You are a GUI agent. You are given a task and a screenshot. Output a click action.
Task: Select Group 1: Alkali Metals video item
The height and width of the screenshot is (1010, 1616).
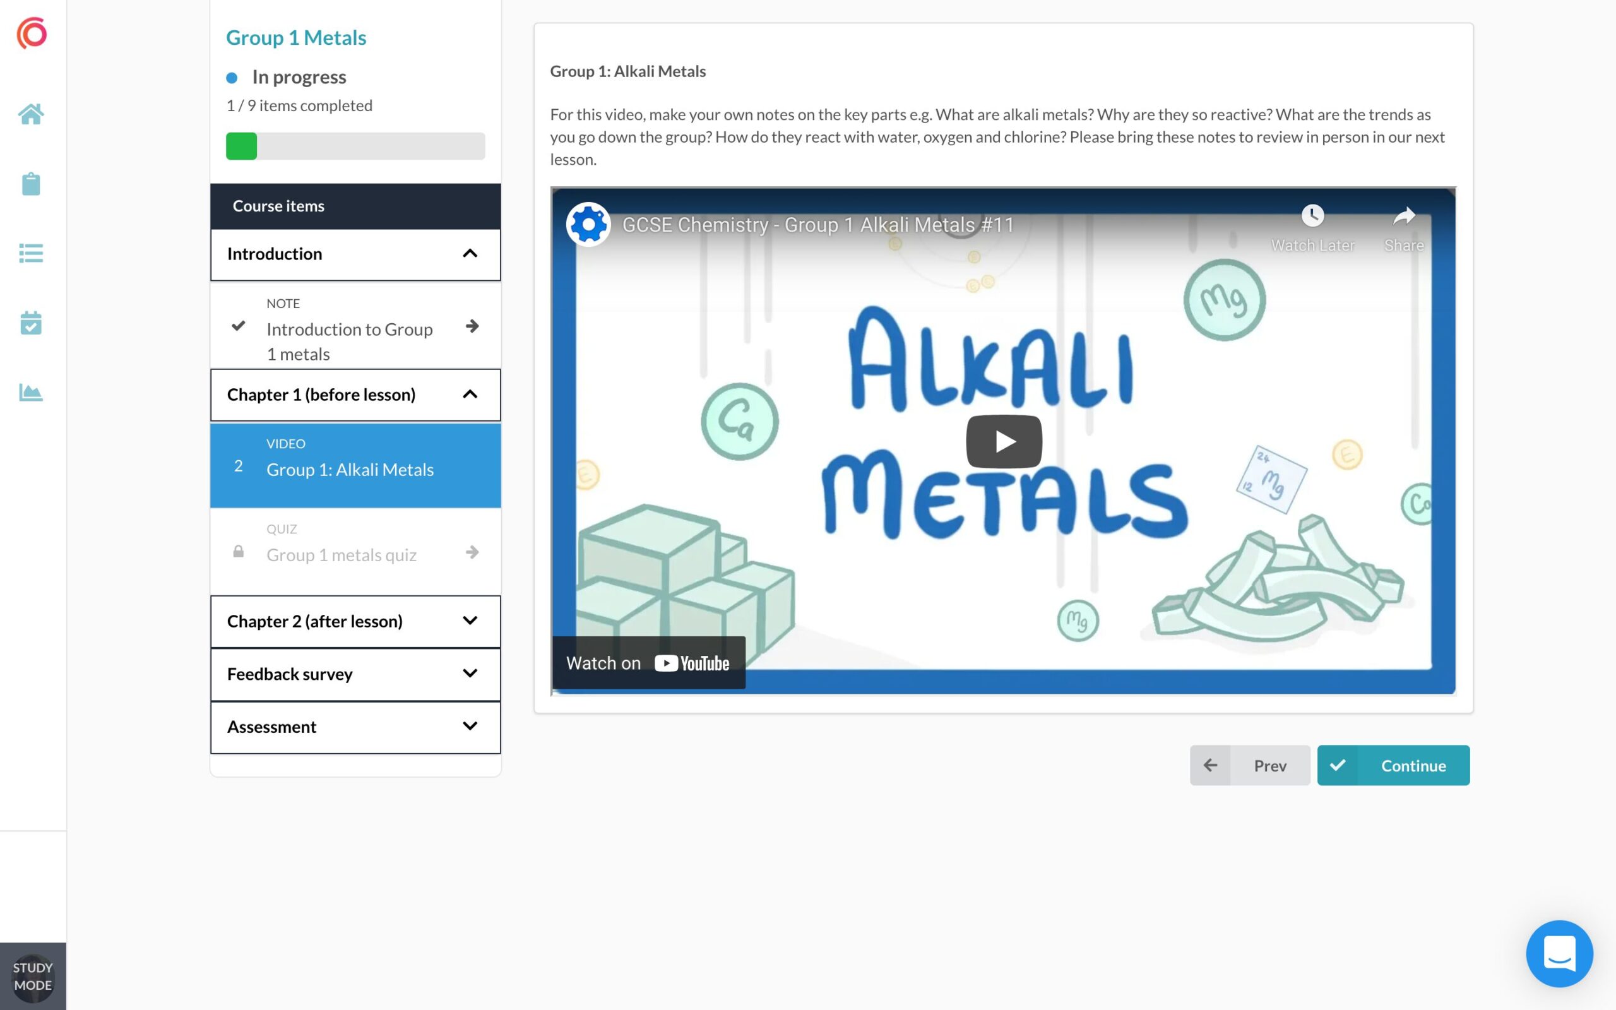tap(350, 469)
